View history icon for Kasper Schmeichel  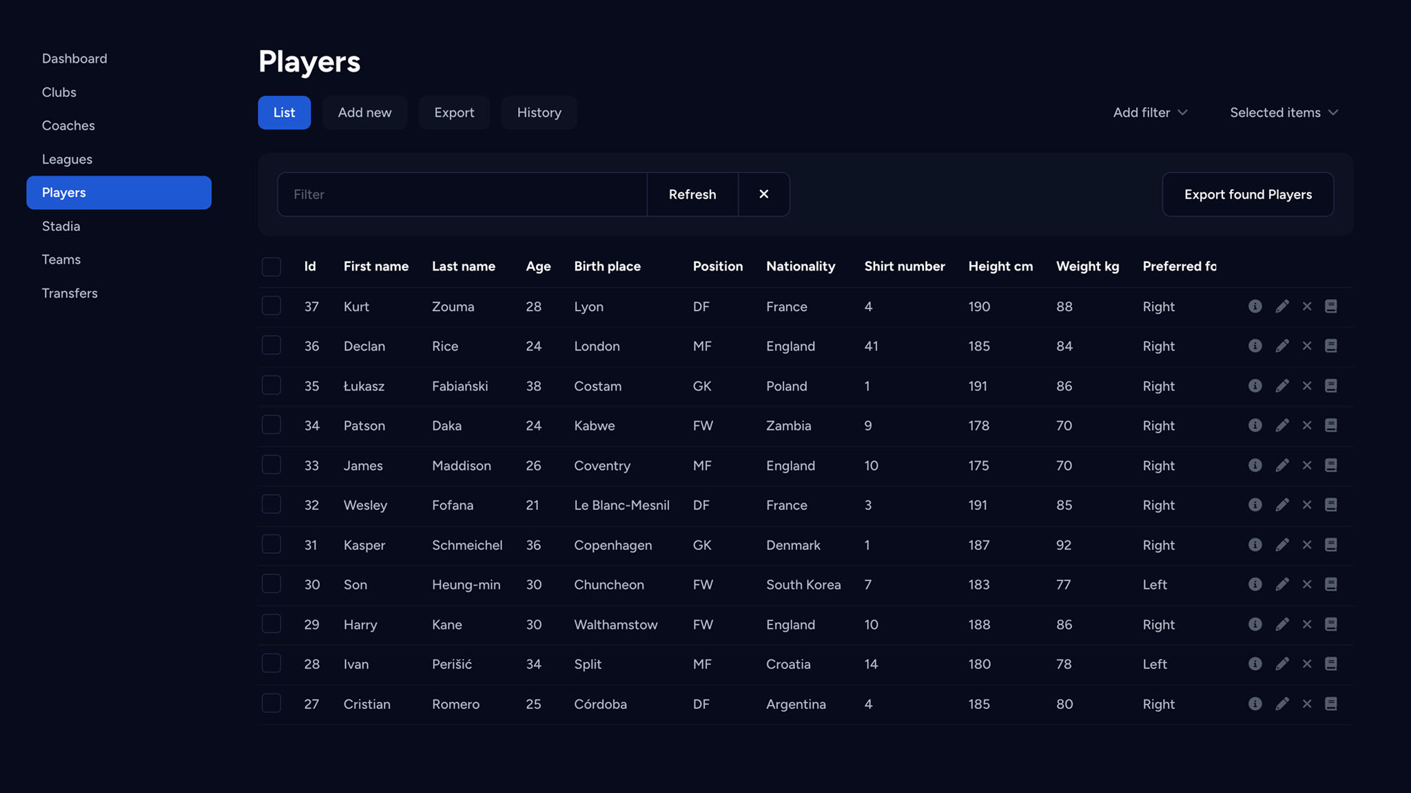click(1331, 544)
